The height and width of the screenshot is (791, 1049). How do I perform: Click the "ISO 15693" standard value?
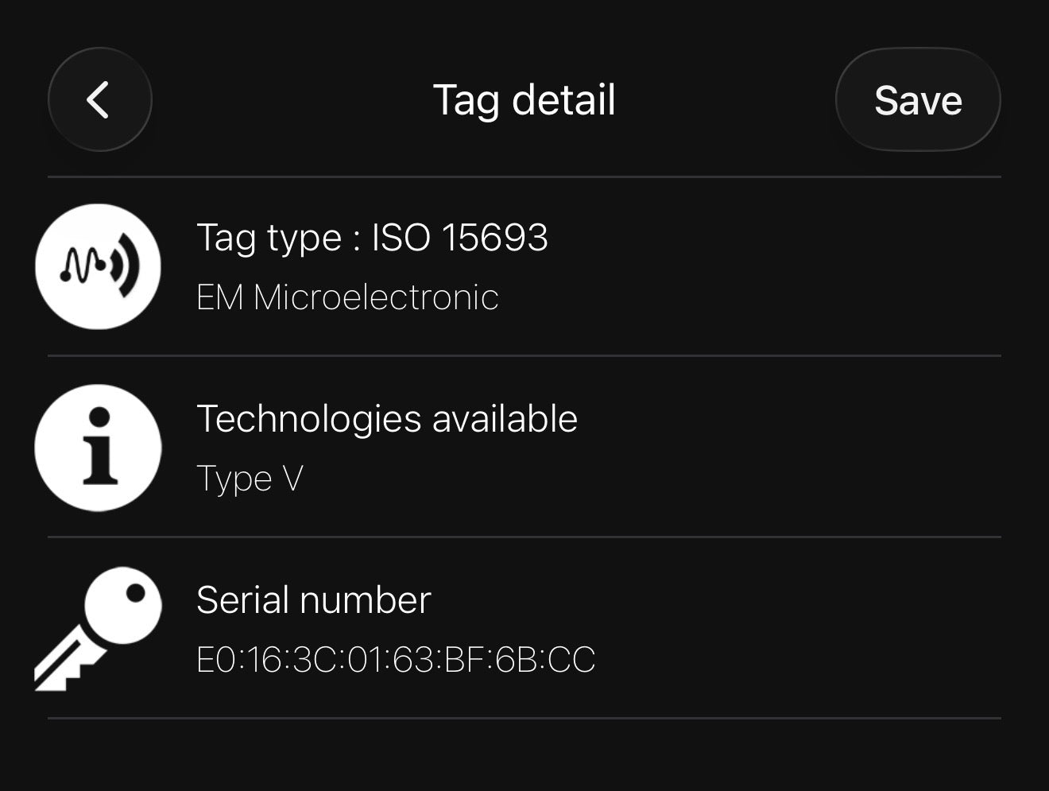pos(460,238)
